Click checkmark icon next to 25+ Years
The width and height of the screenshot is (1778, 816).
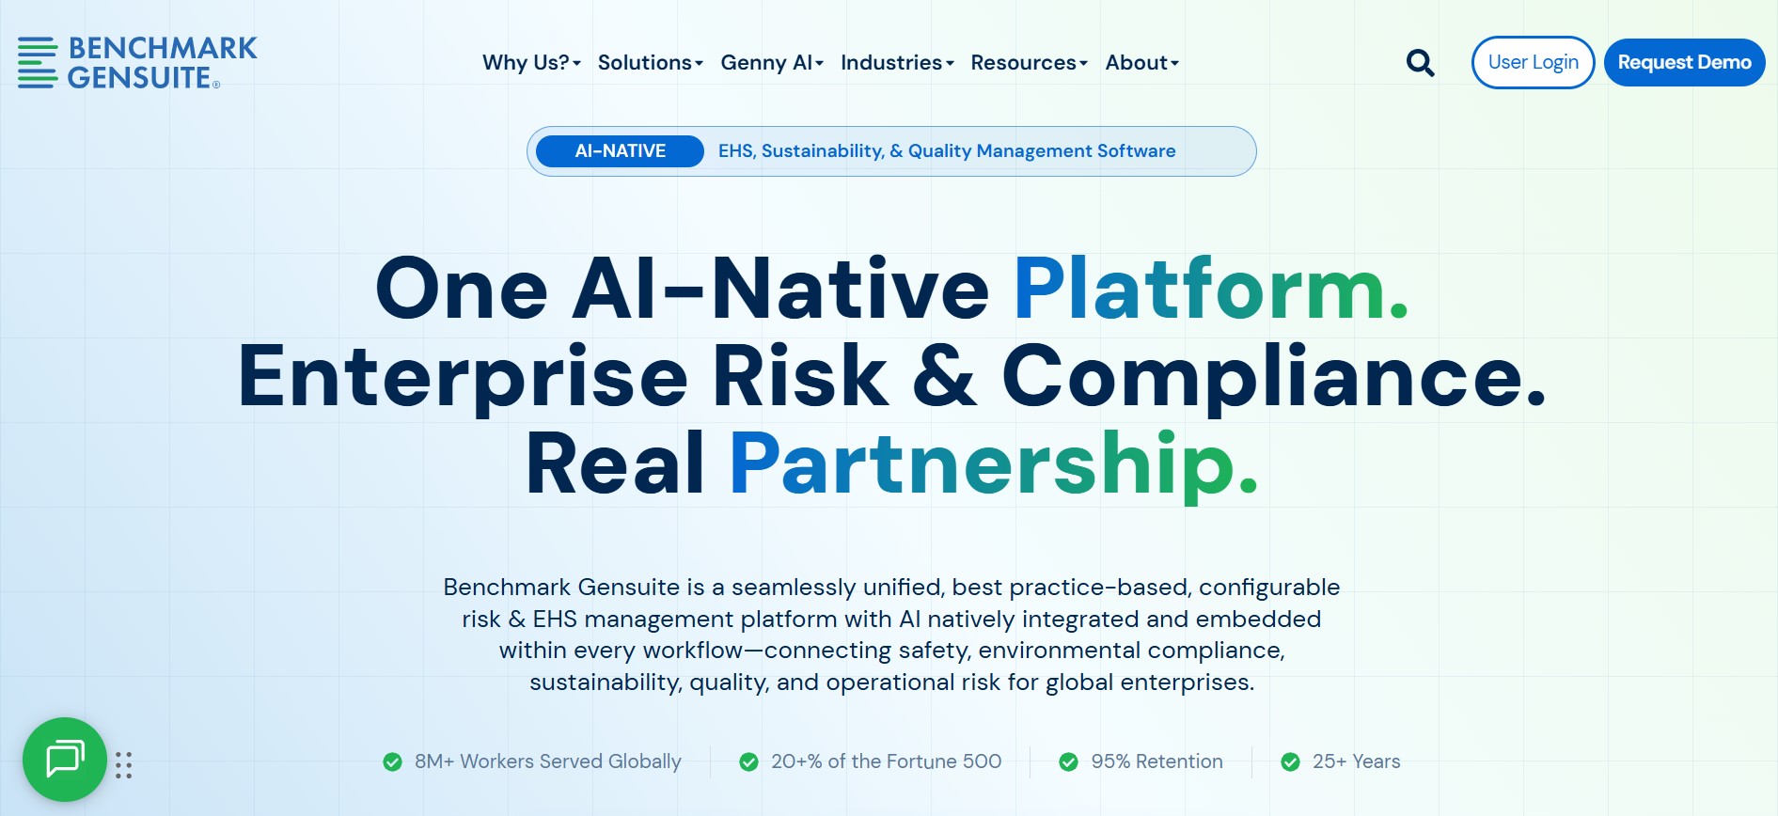click(1290, 761)
